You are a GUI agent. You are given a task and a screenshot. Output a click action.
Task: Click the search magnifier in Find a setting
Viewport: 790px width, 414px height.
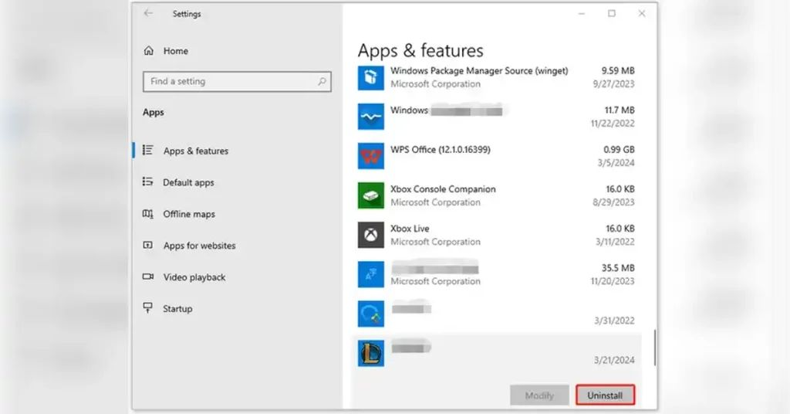(x=322, y=81)
